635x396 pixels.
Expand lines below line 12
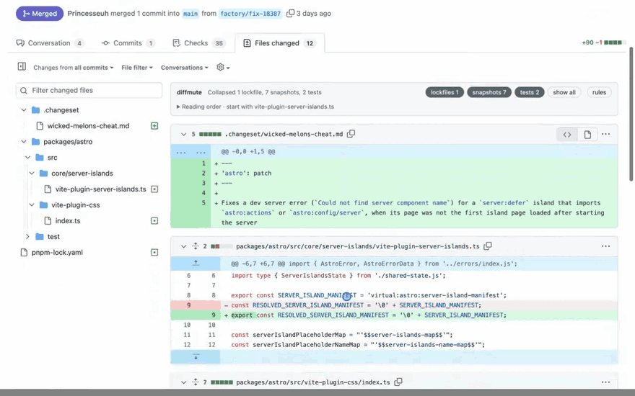[x=196, y=357]
